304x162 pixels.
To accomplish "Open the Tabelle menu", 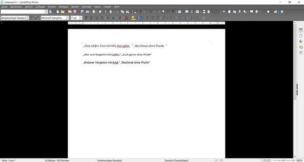I will point(75,7).
